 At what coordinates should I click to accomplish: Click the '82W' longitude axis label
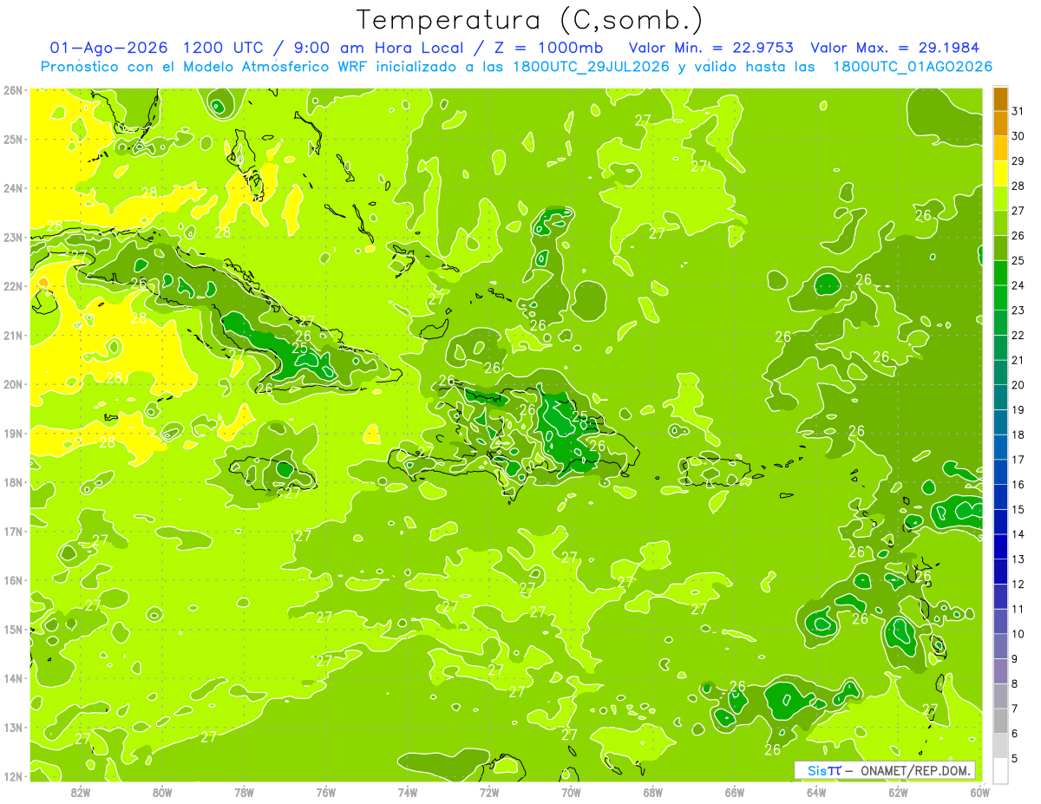[x=81, y=793]
